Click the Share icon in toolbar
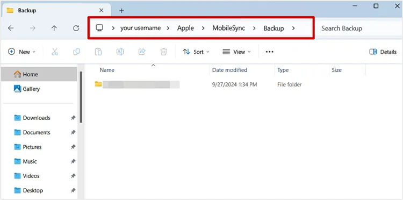 coord(142,52)
